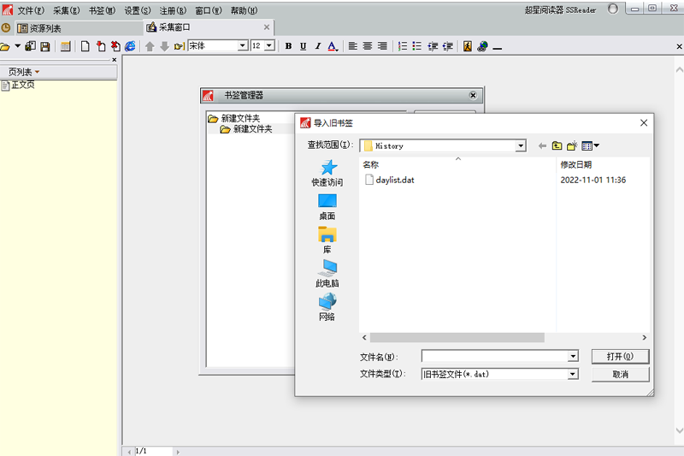Switch to the 资源列表 tab

44,28
